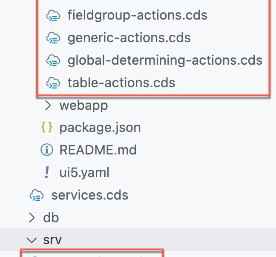Open the README.md file
Image resolution: width=276 pixels, height=257 pixels.
click(x=98, y=150)
